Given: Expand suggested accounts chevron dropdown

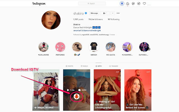Looking at the screenshot, I should point(113,13).
